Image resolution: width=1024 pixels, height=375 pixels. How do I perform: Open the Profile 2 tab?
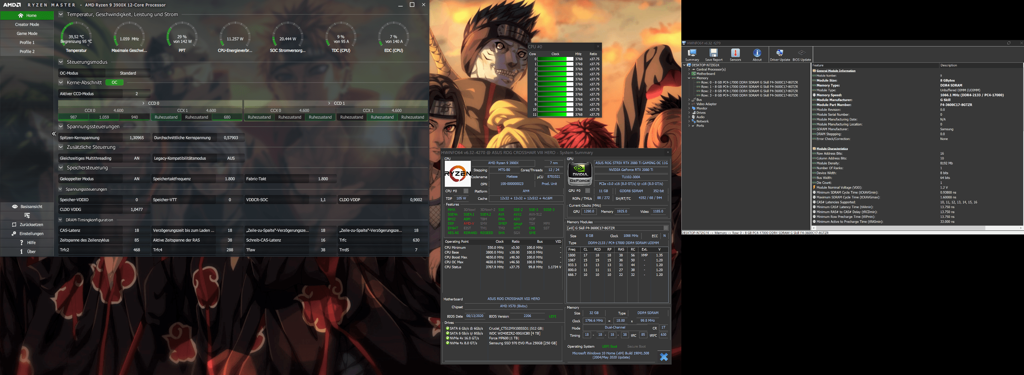coord(27,52)
